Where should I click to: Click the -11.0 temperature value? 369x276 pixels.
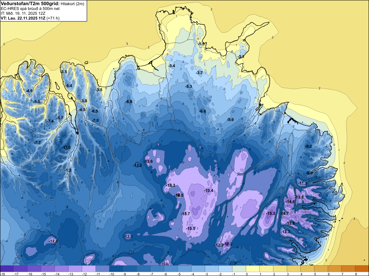point(66,148)
